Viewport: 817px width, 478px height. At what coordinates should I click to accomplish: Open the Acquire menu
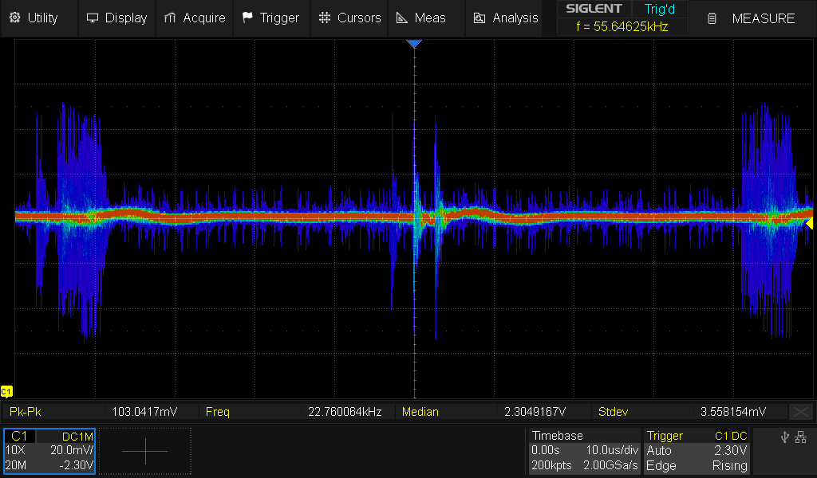[195, 18]
